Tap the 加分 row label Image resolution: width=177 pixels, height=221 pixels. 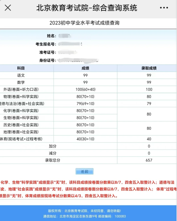coord(53,146)
